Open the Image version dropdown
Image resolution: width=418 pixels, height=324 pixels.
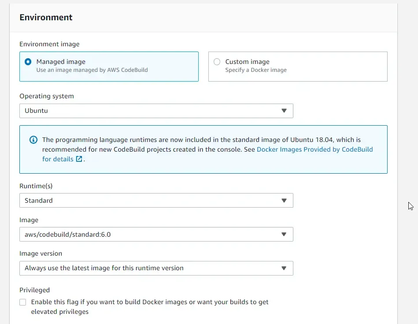[x=156, y=268]
